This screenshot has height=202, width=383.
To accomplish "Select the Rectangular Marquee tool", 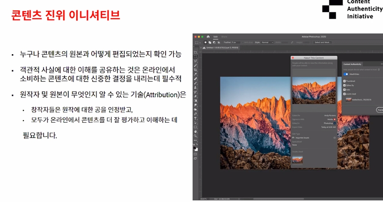I will tap(195, 57).
